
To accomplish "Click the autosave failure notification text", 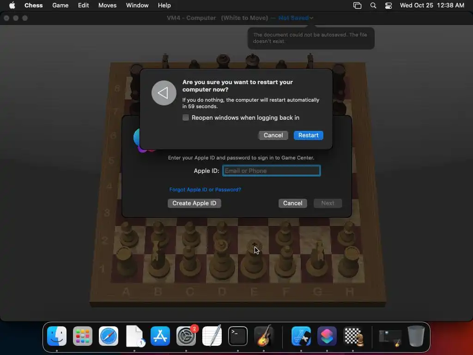I will 310,38.
